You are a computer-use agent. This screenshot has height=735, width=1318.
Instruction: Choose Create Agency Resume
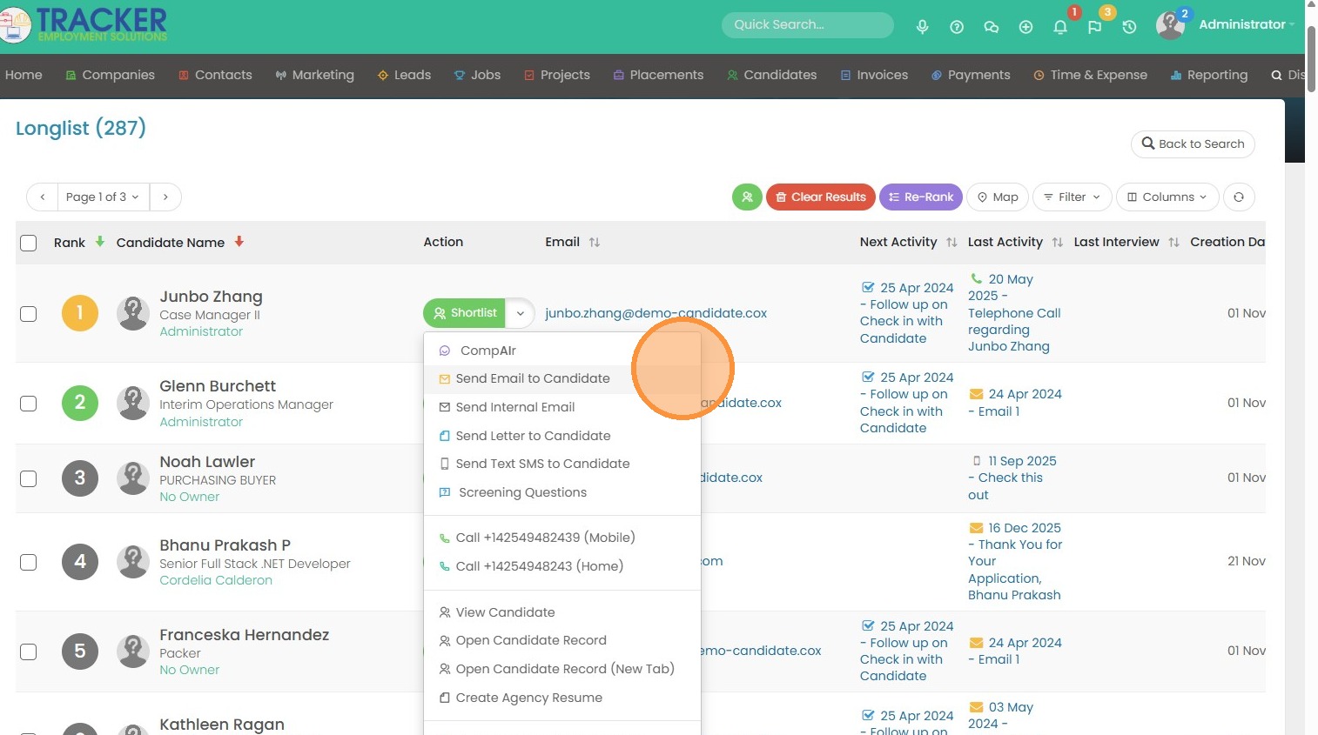click(561, 698)
